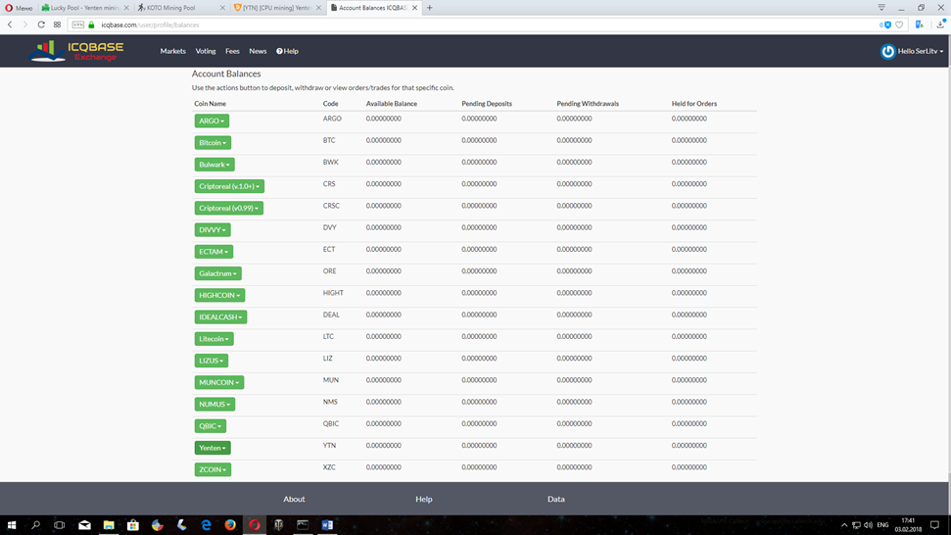
Task: Open Word from the taskbar
Action: tap(327, 524)
